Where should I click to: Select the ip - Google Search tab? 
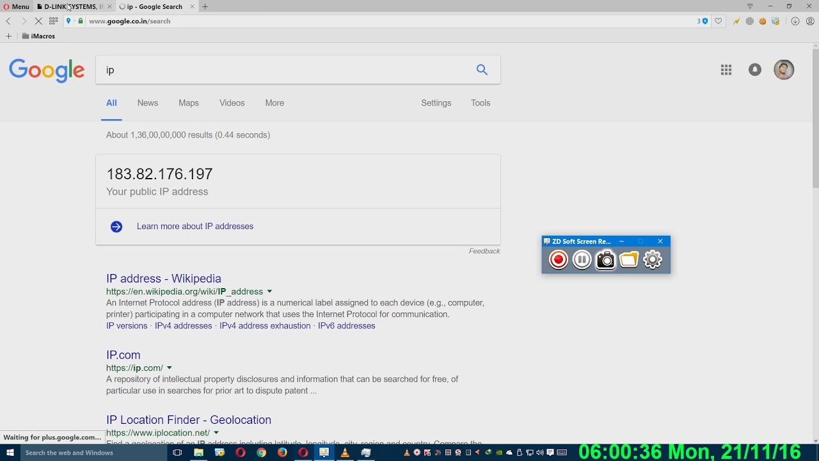pyautogui.click(x=154, y=6)
